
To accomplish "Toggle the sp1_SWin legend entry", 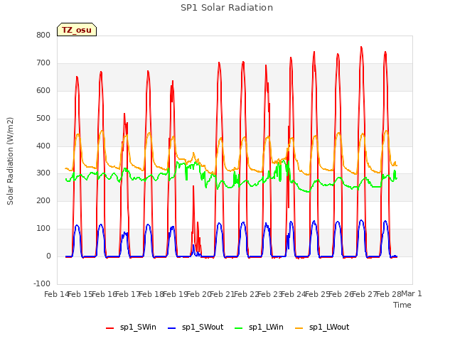I will [131, 327].
